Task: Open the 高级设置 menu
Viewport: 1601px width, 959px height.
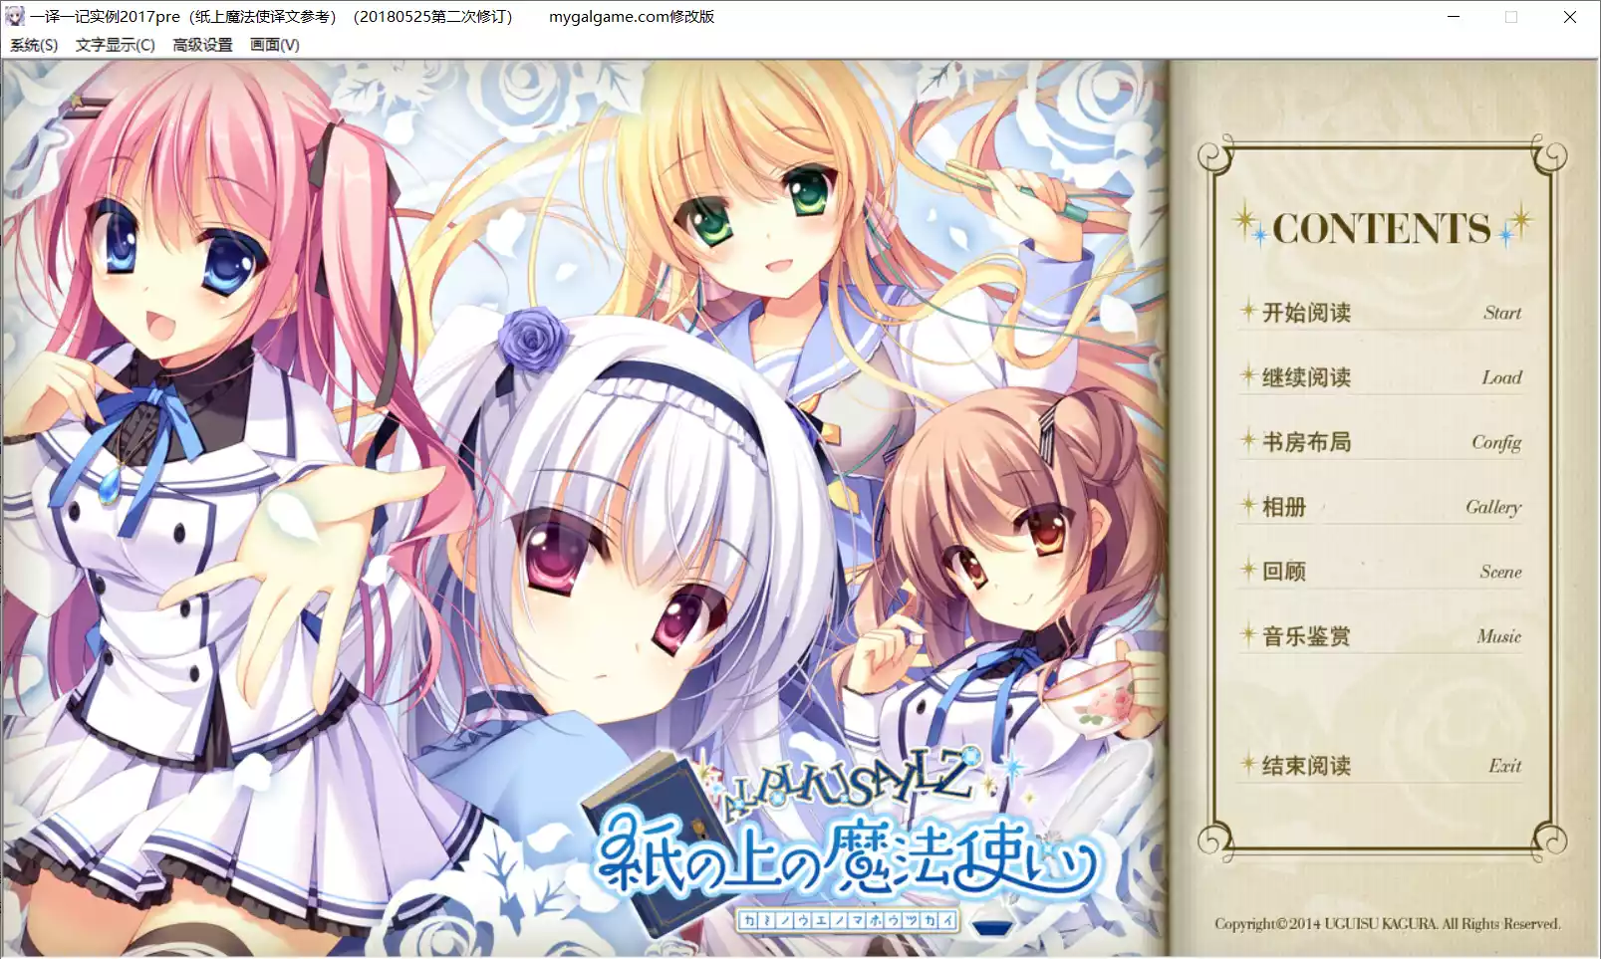Action: pyautogui.click(x=202, y=45)
